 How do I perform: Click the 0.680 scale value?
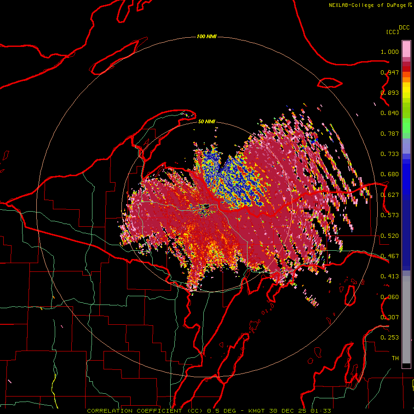coord(390,174)
